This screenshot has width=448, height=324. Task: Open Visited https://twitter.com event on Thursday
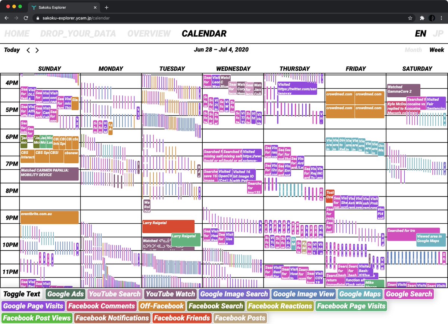coord(297,89)
